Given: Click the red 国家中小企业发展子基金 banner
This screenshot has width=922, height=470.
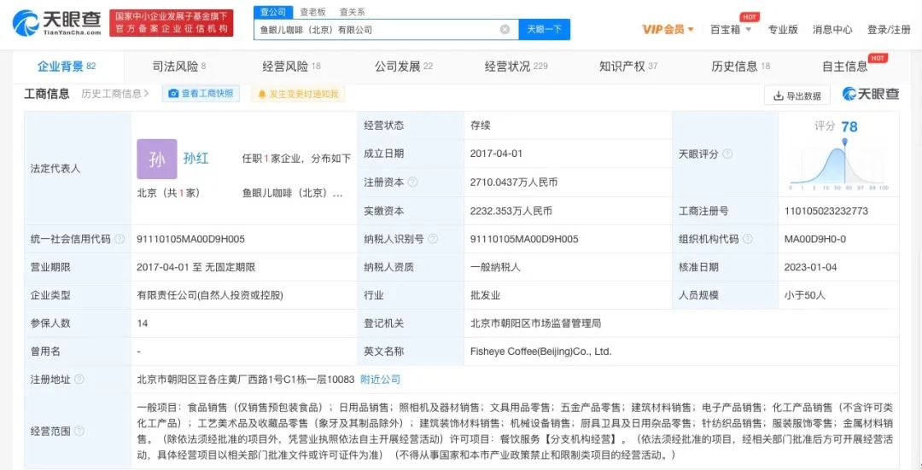Looking at the screenshot, I should pos(171,23).
